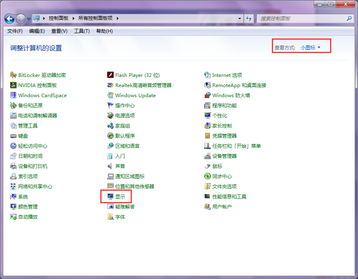Click the 所有控制面板项 breadcrumb
Image resolution: width=358 pixels, height=279 pixels.
coord(95,18)
